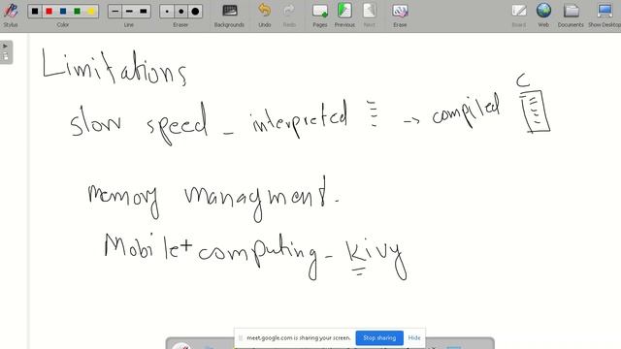Screen dimensions: 621x349
Task: Hide the screen sharing notice
Action: [414, 338]
